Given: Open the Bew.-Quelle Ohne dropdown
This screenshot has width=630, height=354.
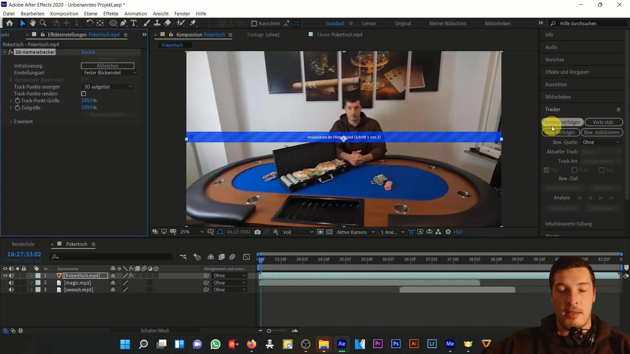Looking at the screenshot, I should click(601, 142).
